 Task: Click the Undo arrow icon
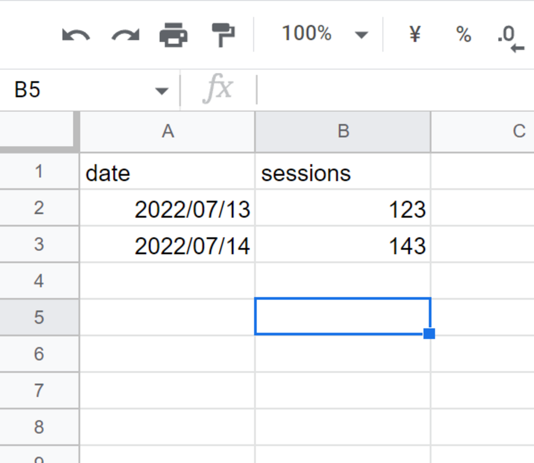[x=76, y=35]
